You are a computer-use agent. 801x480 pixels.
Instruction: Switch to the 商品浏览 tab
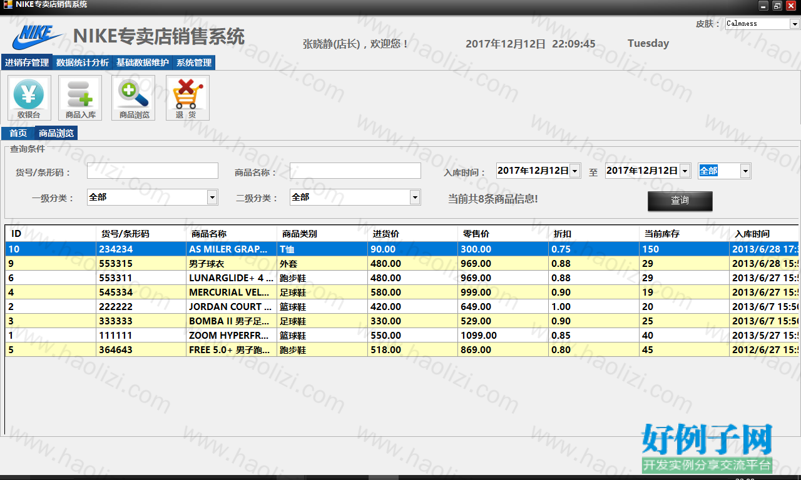(x=56, y=133)
